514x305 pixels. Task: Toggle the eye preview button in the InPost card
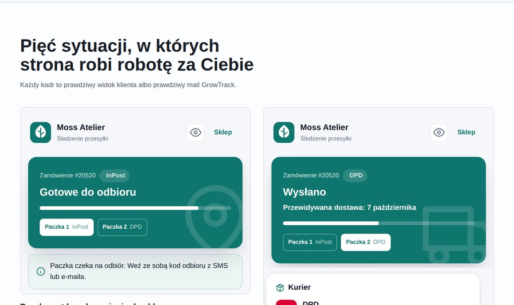(x=196, y=133)
